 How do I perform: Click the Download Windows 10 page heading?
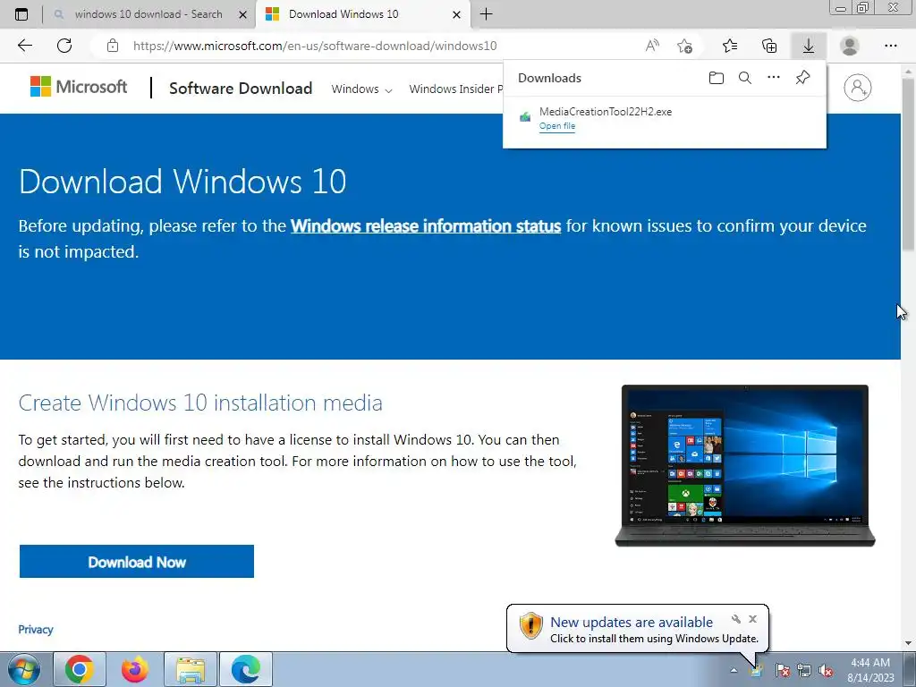pos(182,181)
